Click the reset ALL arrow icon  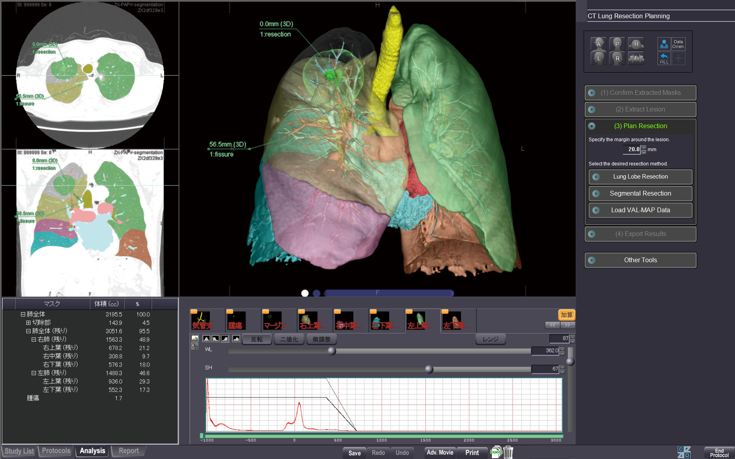click(664, 59)
